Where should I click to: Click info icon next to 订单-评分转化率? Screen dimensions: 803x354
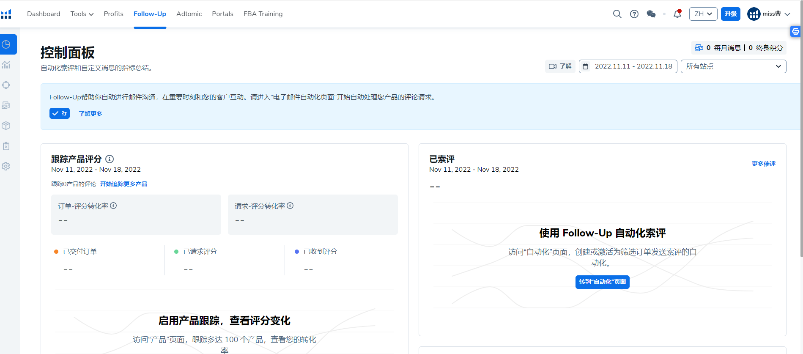(x=113, y=206)
